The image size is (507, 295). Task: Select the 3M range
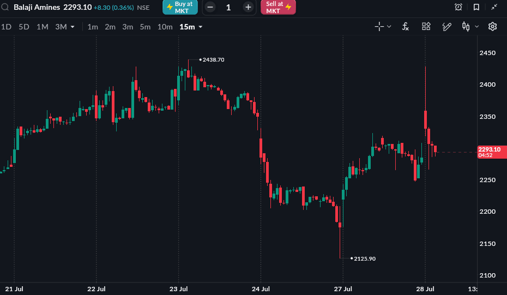pyautogui.click(x=61, y=27)
